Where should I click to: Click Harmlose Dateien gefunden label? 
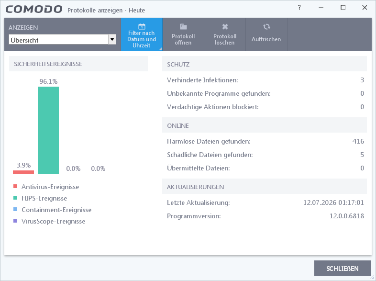pyautogui.click(x=209, y=141)
